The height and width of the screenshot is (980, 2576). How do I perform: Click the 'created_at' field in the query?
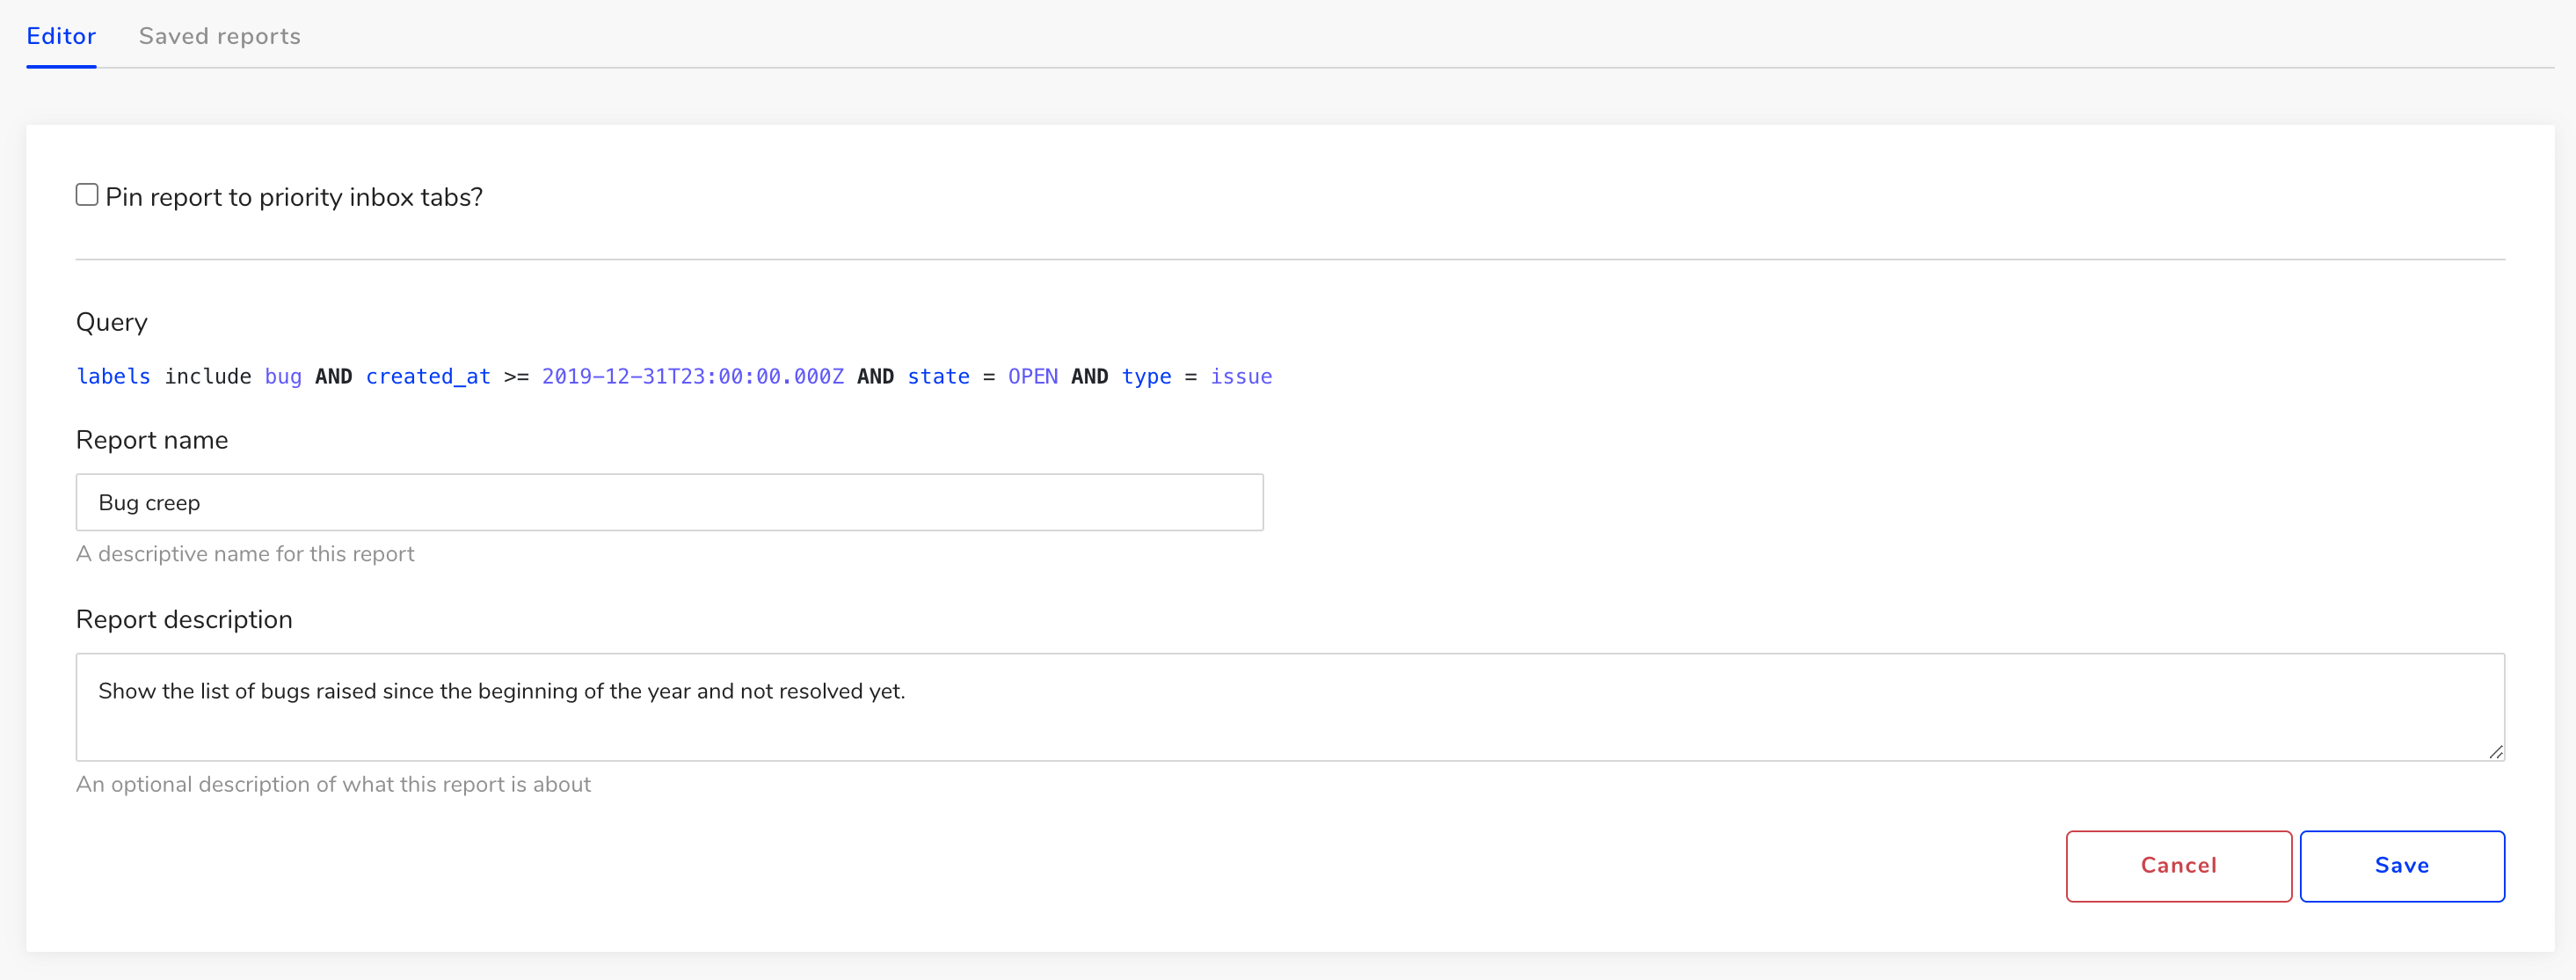click(428, 377)
